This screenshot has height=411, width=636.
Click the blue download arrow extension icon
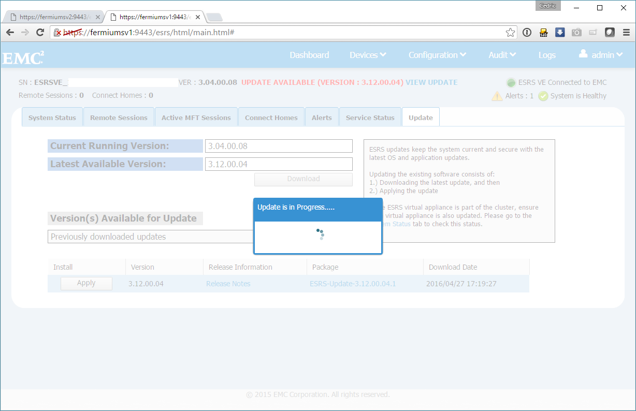[x=560, y=32]
